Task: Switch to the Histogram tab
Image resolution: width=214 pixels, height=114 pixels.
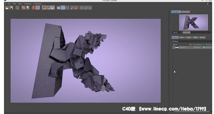Action: click(186, 12)
